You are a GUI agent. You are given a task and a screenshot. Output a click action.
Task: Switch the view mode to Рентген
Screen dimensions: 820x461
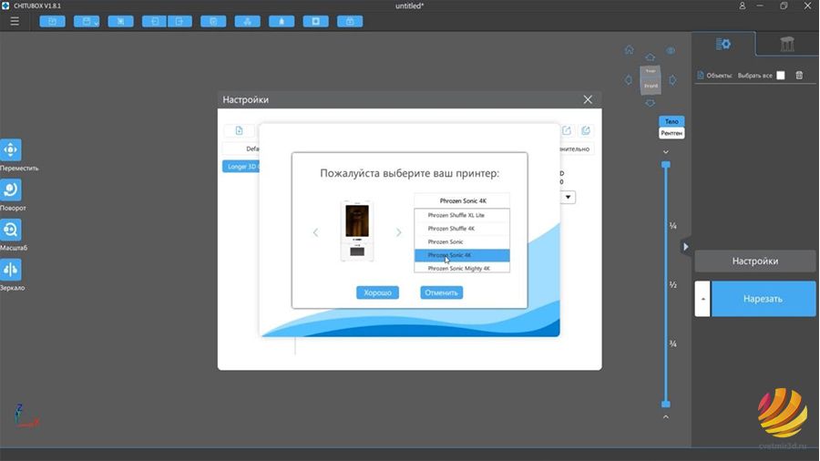click(x=671, y=133)
